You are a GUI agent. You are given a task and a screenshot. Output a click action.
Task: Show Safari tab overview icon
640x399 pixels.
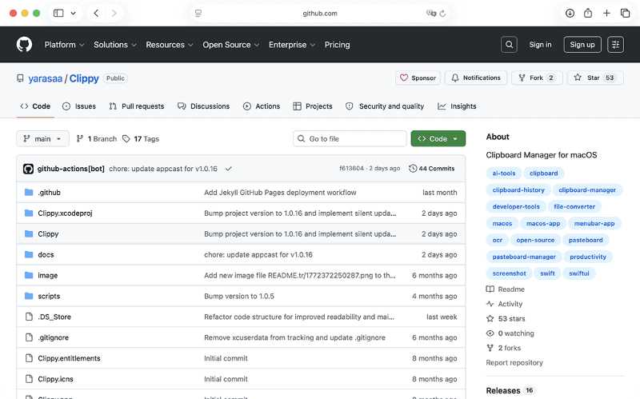coord(625,13)
